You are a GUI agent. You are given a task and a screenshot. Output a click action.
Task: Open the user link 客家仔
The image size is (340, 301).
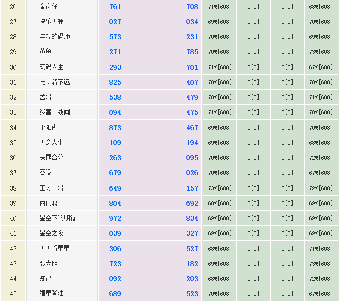pos(48,7)
